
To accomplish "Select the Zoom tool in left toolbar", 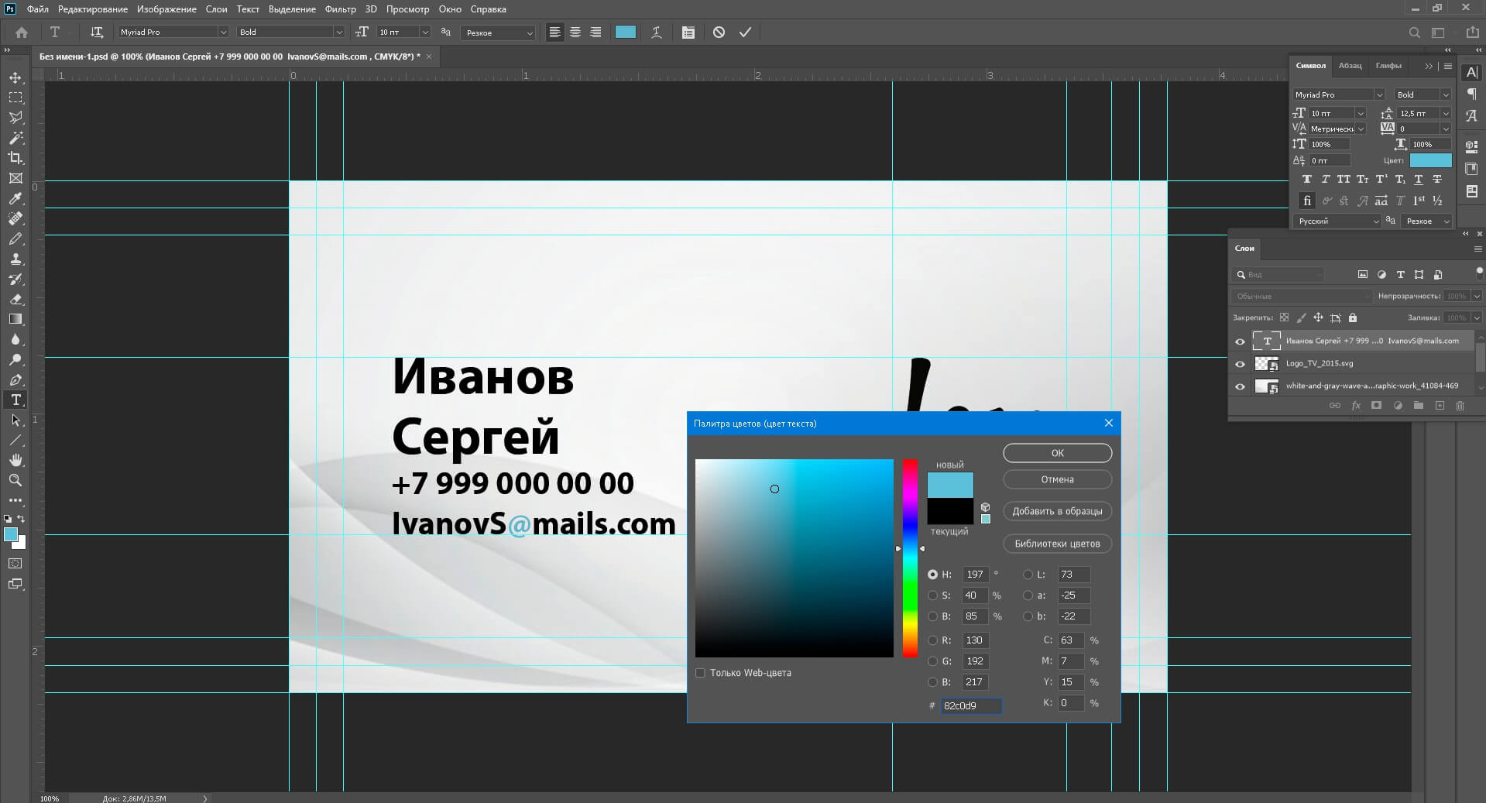I will (15, 480).
